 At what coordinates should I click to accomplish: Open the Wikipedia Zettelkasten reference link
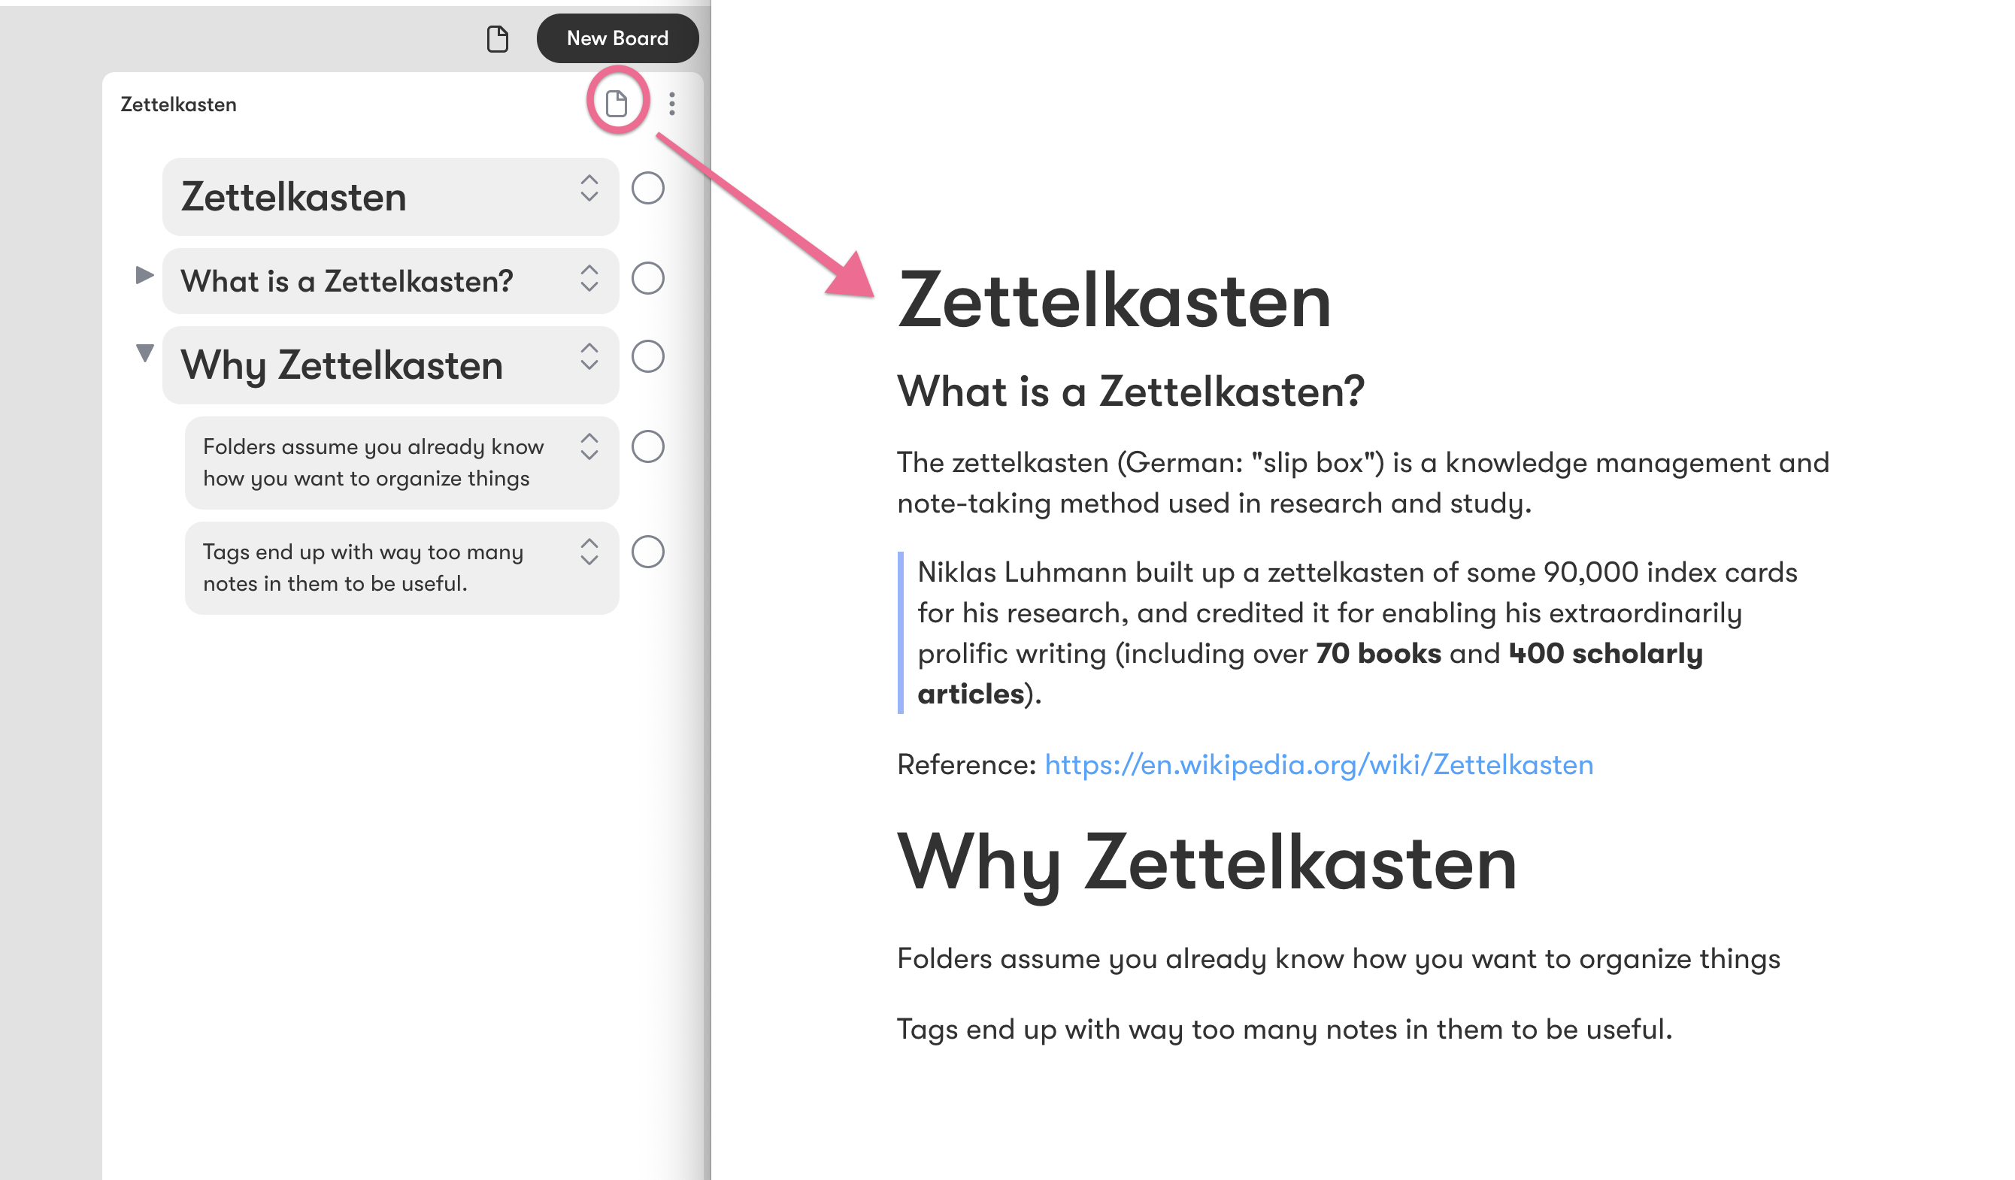(x=1320, y=764)
